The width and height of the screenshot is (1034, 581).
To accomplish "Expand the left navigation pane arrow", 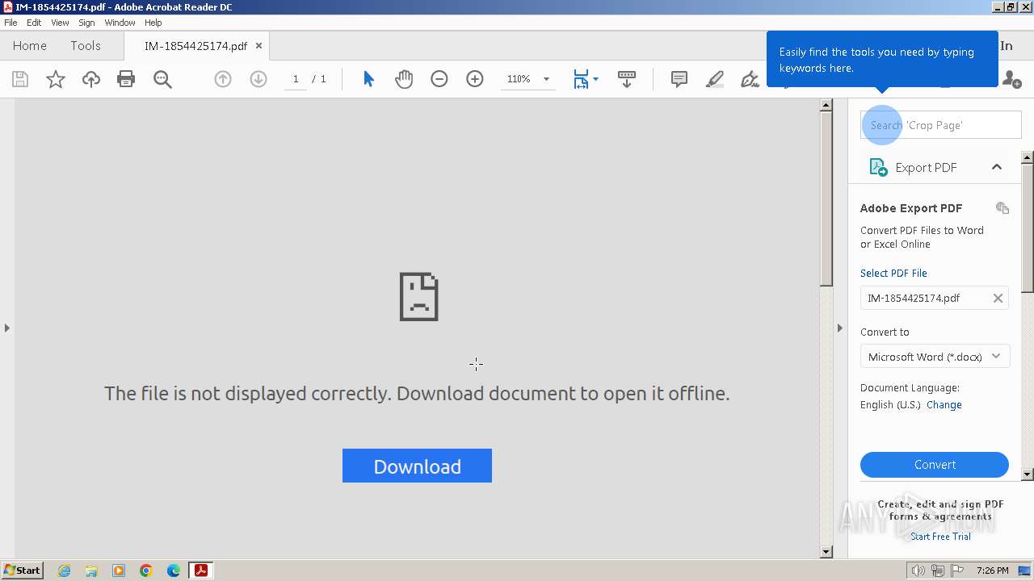I will pos(7,328).
